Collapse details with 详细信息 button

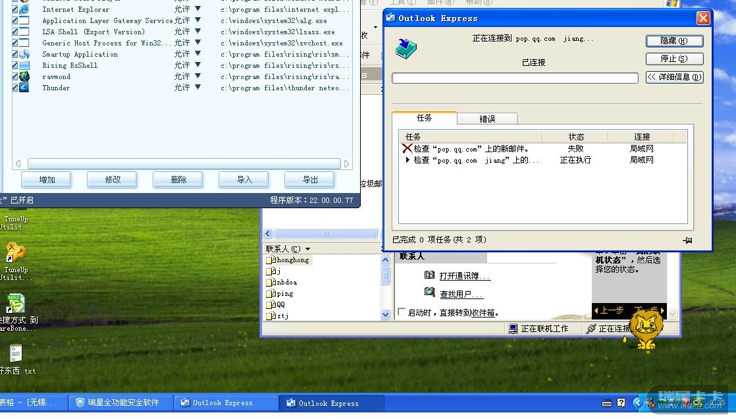[675, 77]
